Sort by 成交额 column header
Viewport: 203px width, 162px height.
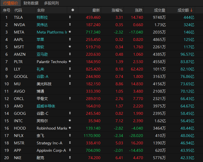tap(183, 10)
